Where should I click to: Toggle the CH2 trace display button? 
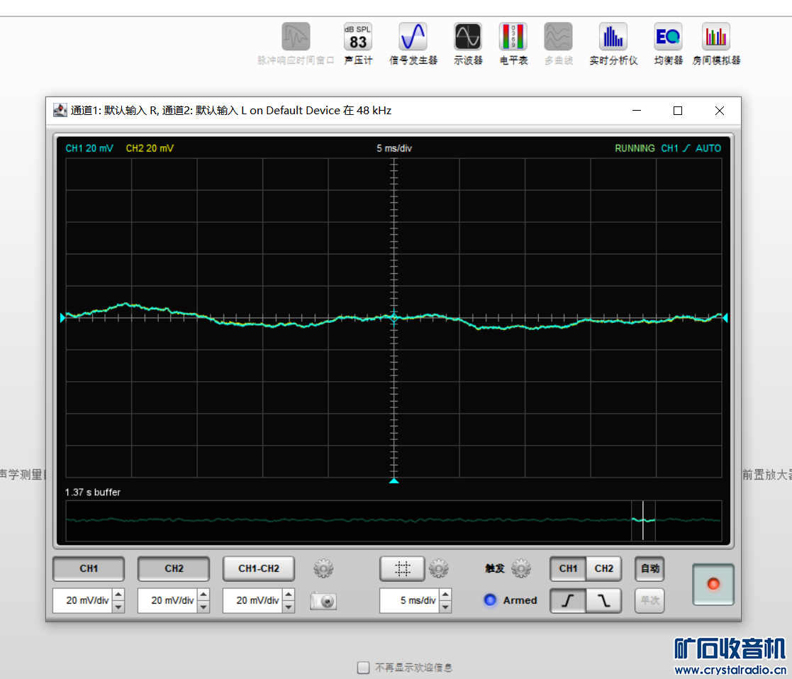click(174, 568)
